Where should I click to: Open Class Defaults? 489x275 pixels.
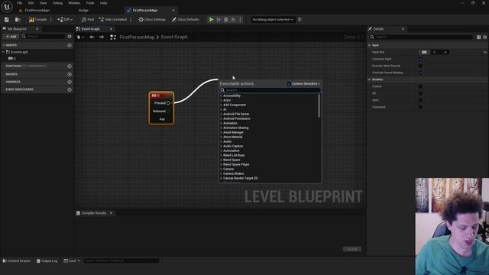click(x=185, y=20)
